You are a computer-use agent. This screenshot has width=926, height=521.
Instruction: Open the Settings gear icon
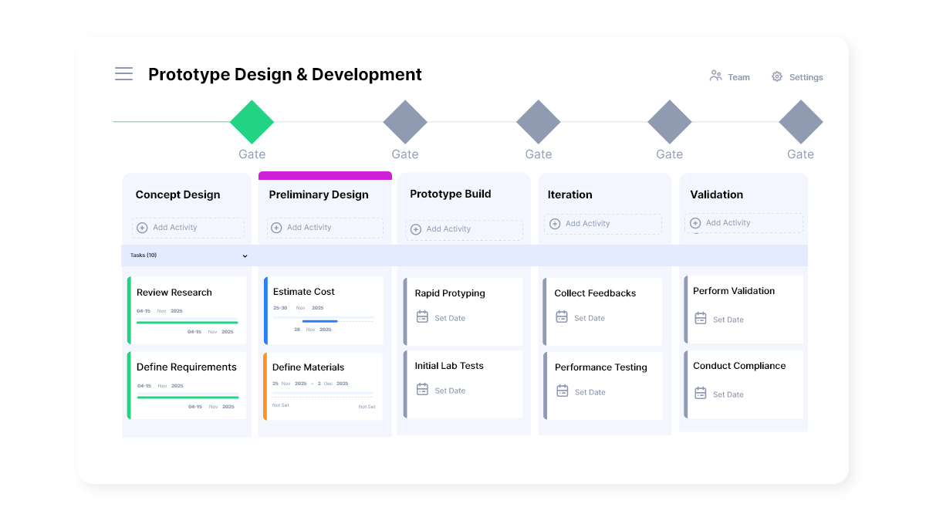[777, 77]
